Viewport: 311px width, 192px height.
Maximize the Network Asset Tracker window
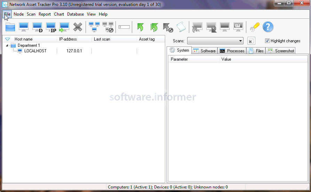pos(289,3)
